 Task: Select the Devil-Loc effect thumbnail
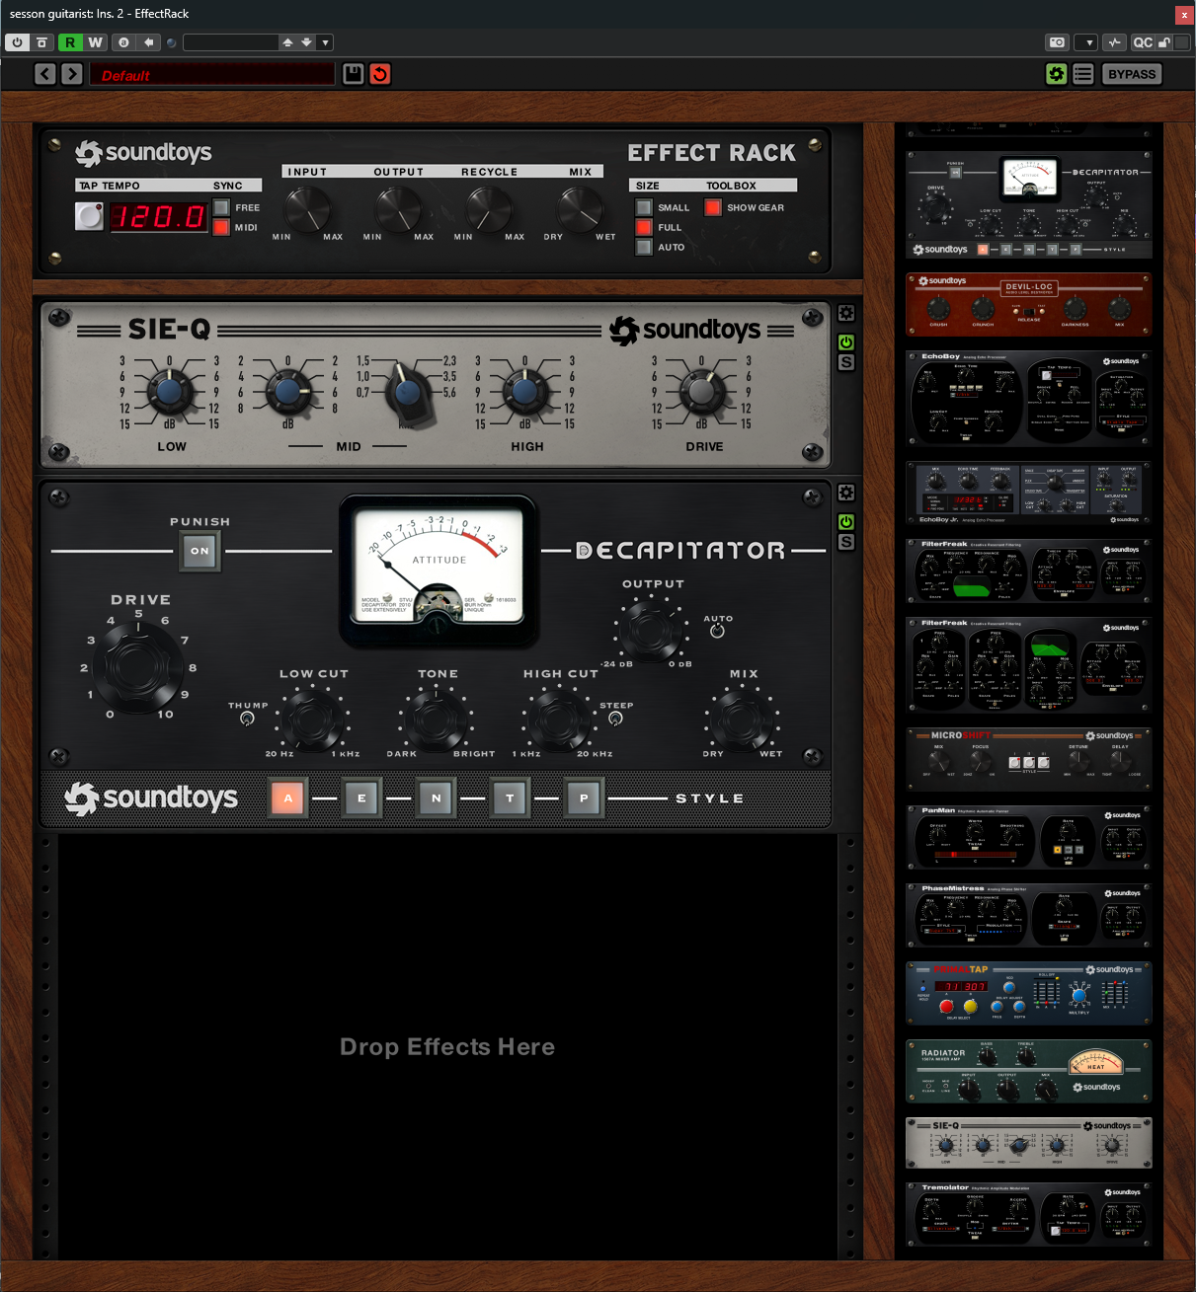click(1028, 305)
